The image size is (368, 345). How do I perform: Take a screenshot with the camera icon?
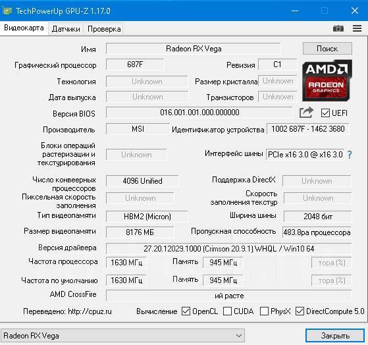click(338, 28)
